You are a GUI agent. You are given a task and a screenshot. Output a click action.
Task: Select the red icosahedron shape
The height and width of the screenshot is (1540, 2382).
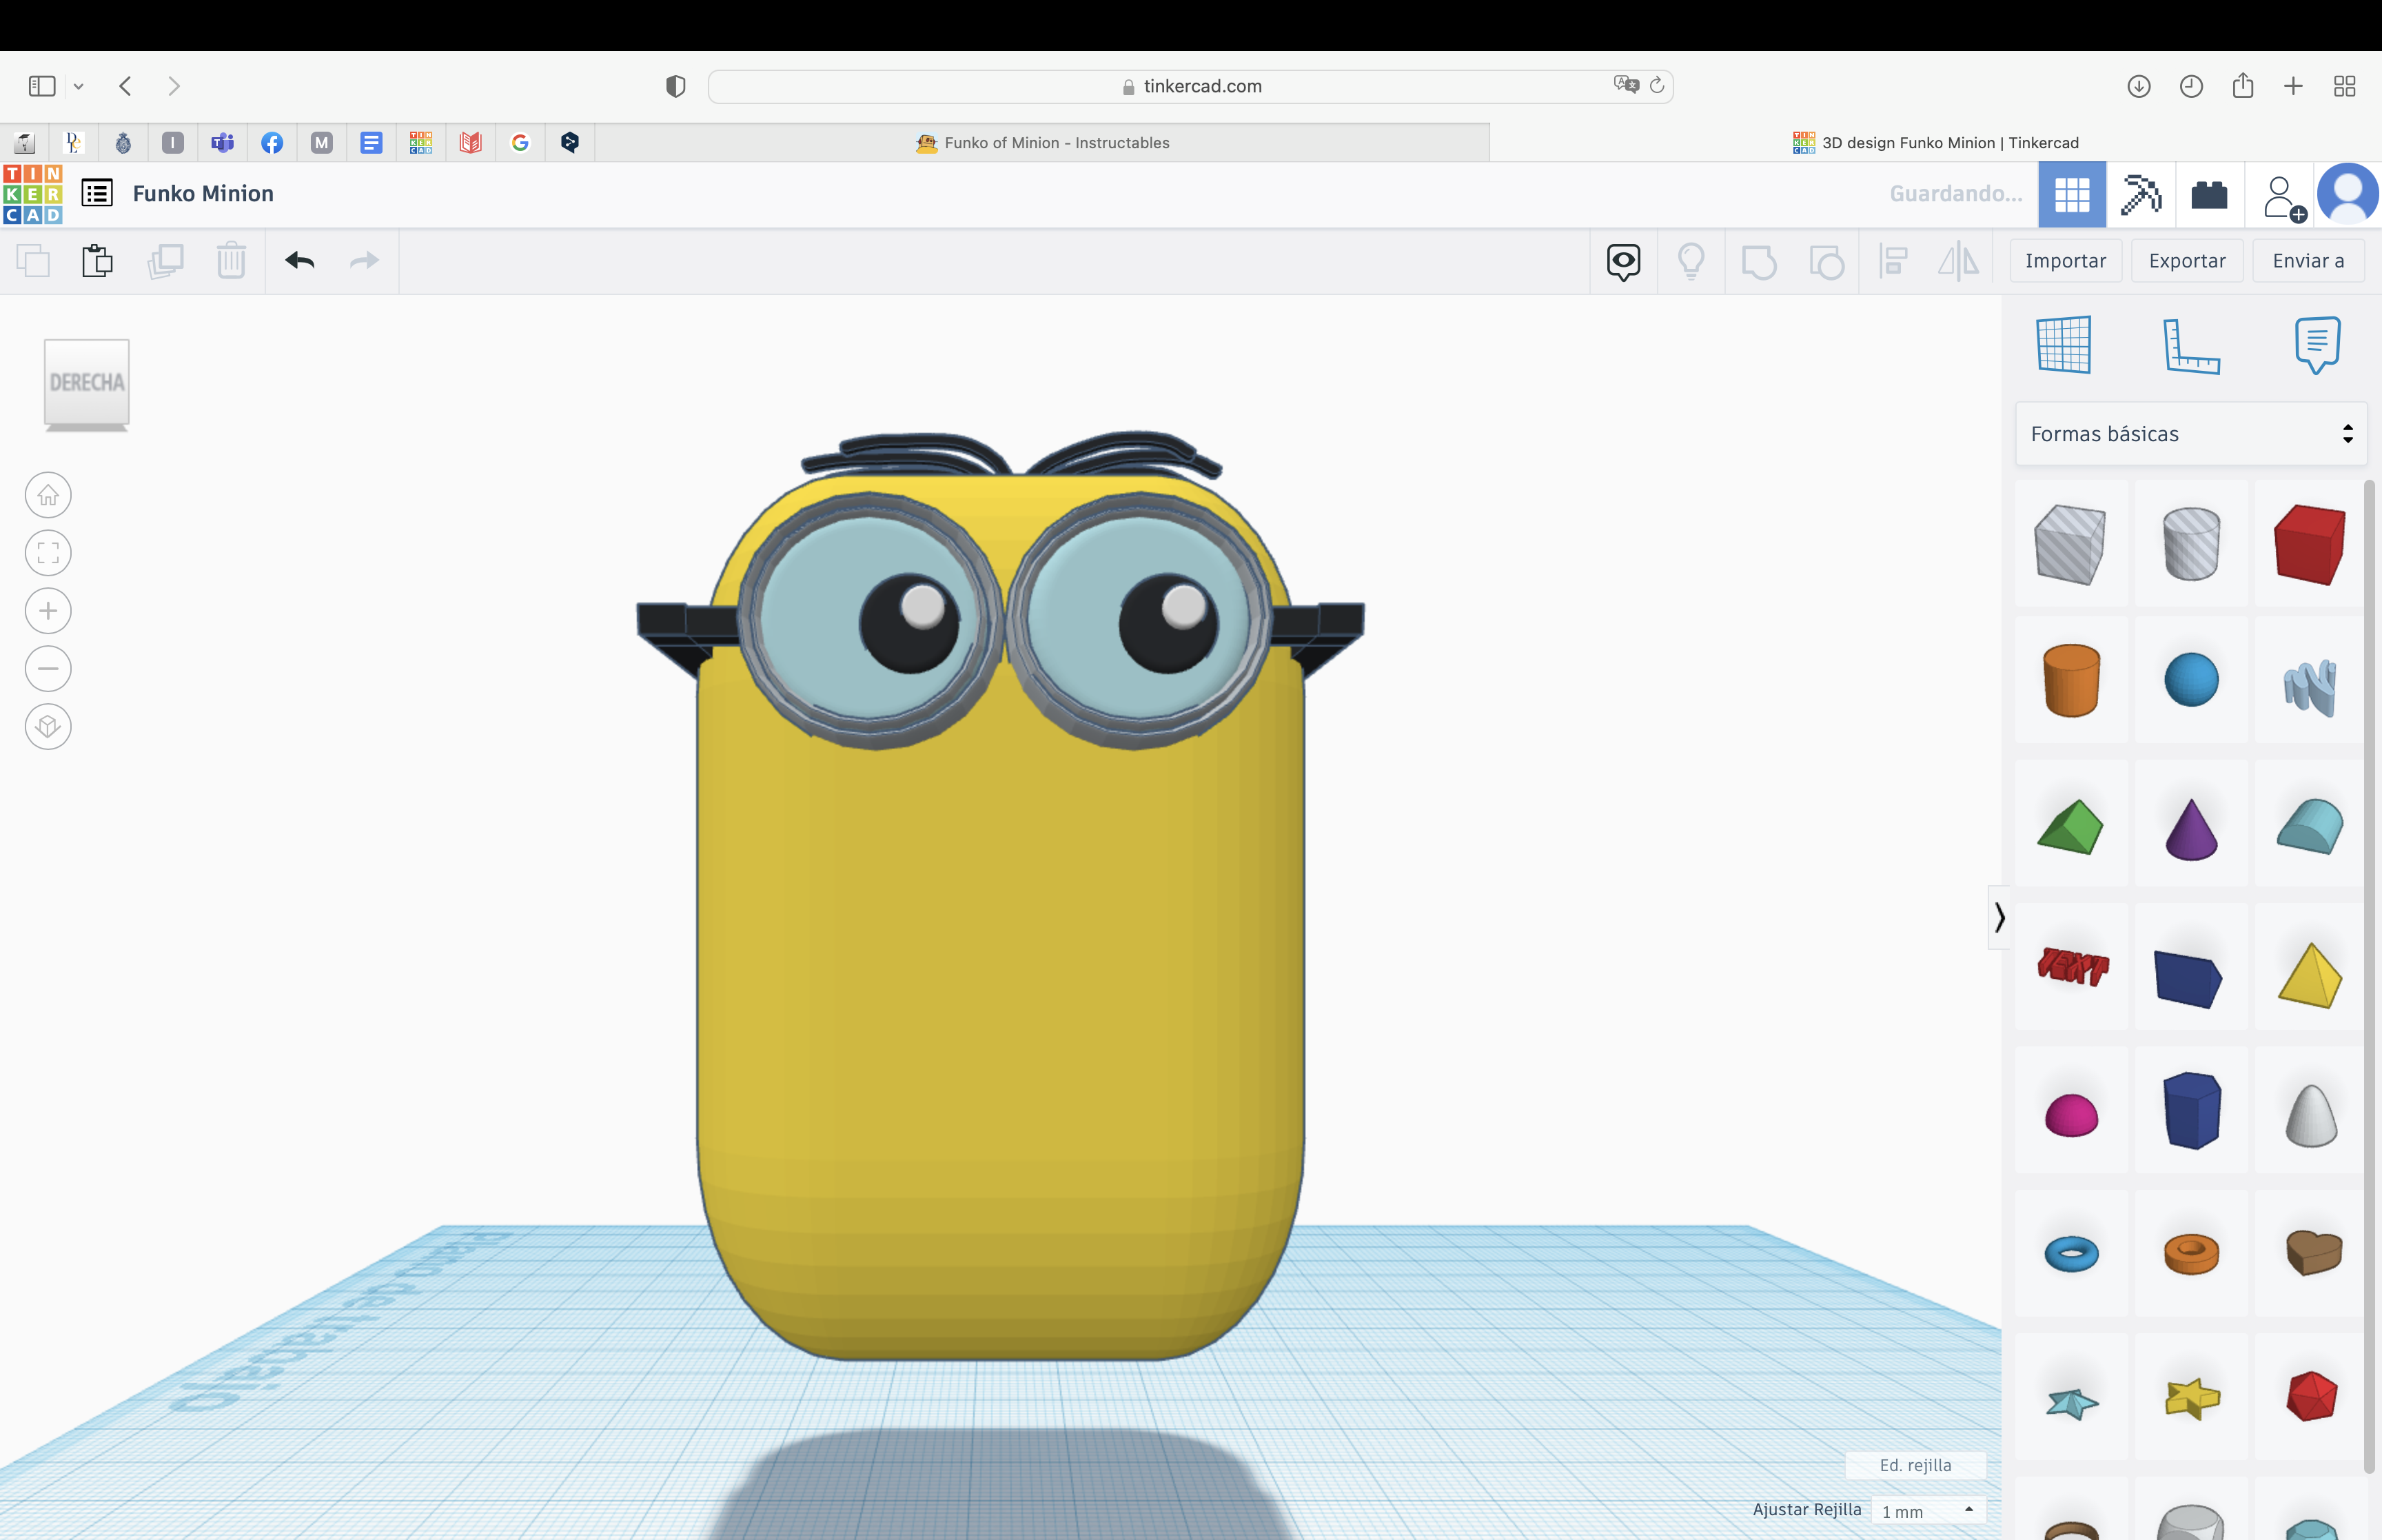[2311, 1396]
